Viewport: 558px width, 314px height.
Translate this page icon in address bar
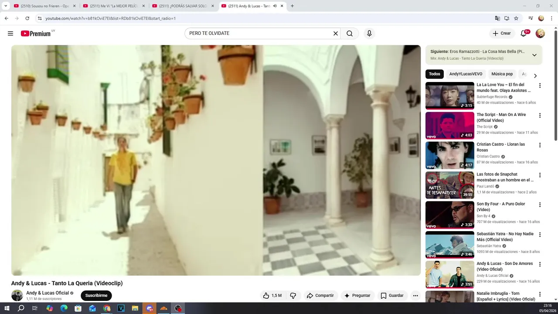(x=497, y=18)
